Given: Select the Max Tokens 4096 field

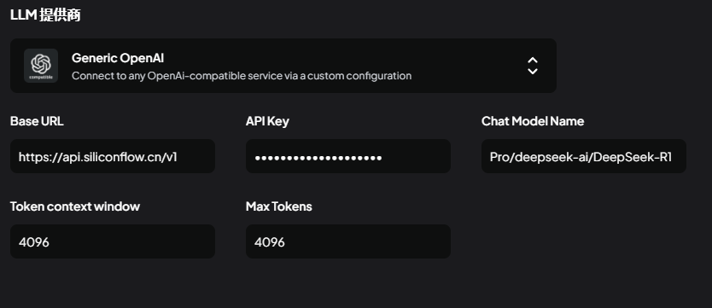Looking at the screenshot, I should point(348,241).
